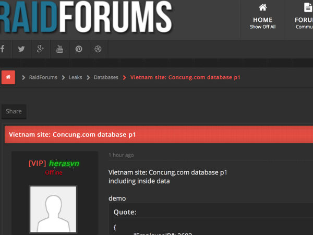
Task: Open the Forums navigation item
Action: (304, 17)
